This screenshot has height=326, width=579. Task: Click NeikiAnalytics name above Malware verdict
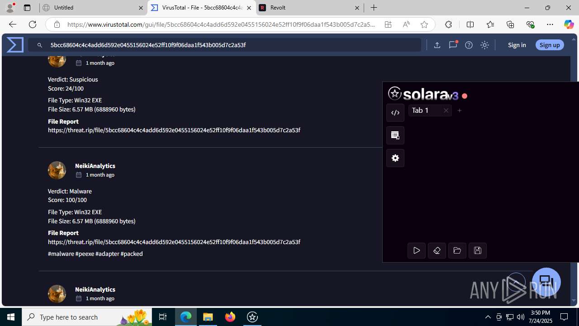(95, 166)
